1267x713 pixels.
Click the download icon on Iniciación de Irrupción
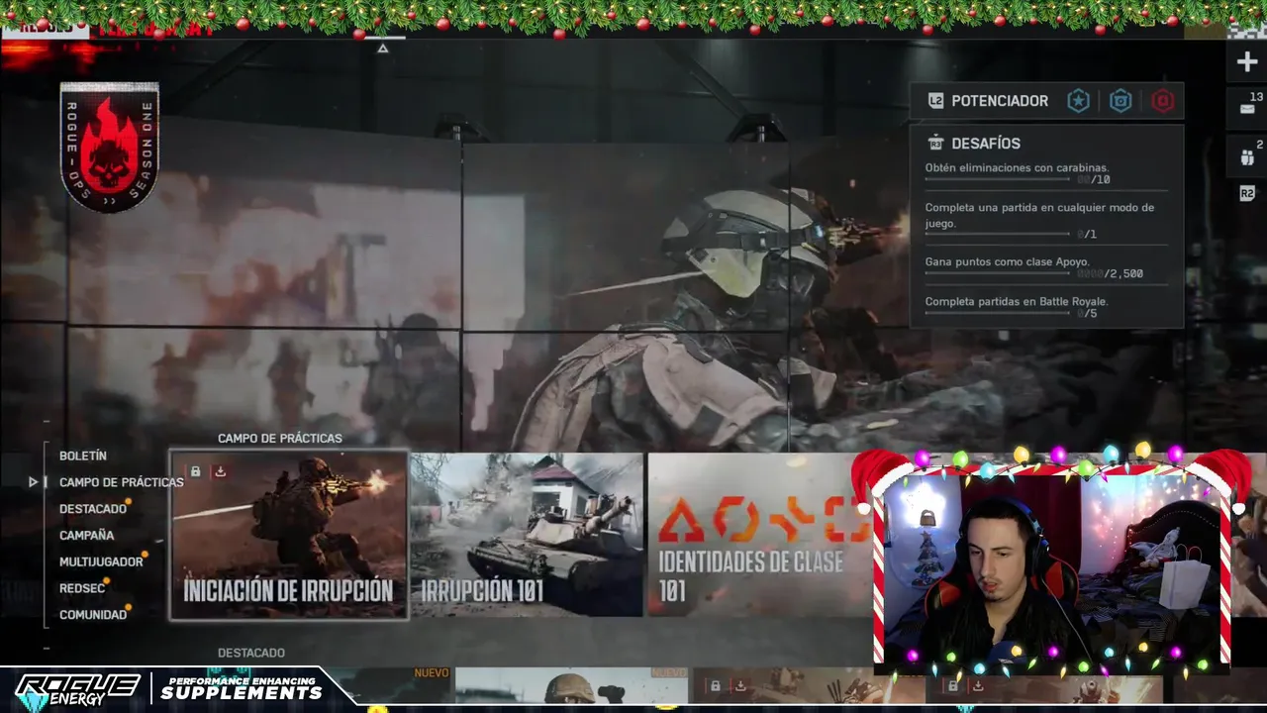click(220, 471)
